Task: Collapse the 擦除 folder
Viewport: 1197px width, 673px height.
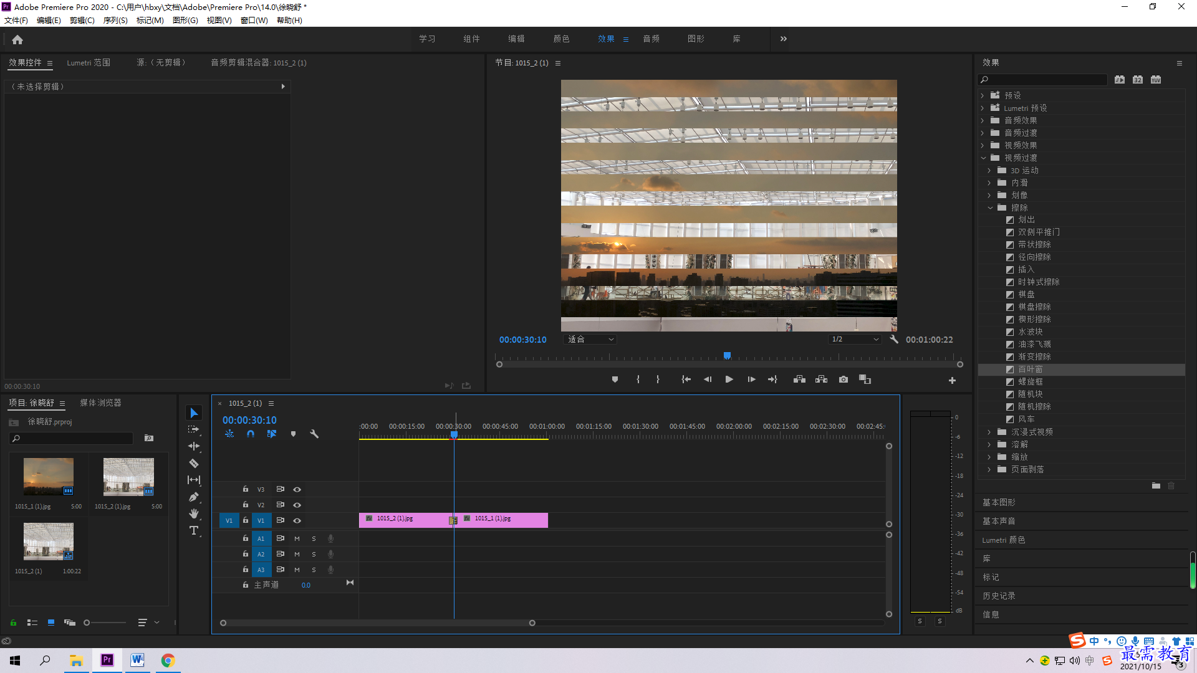Action: point(990,208)
